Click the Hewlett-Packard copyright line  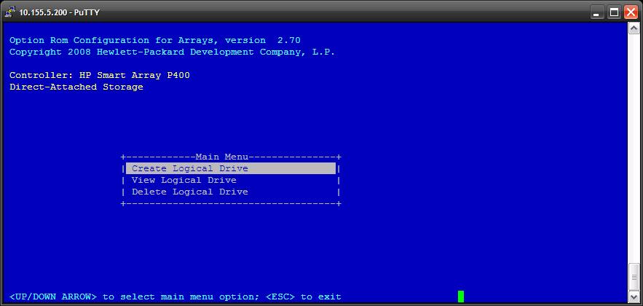[x=173, y=52]
